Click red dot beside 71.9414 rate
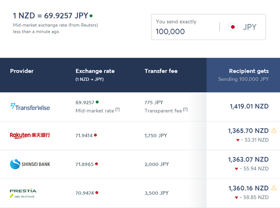The height and width of the screenshot is (208, 280). coord(95,135)
